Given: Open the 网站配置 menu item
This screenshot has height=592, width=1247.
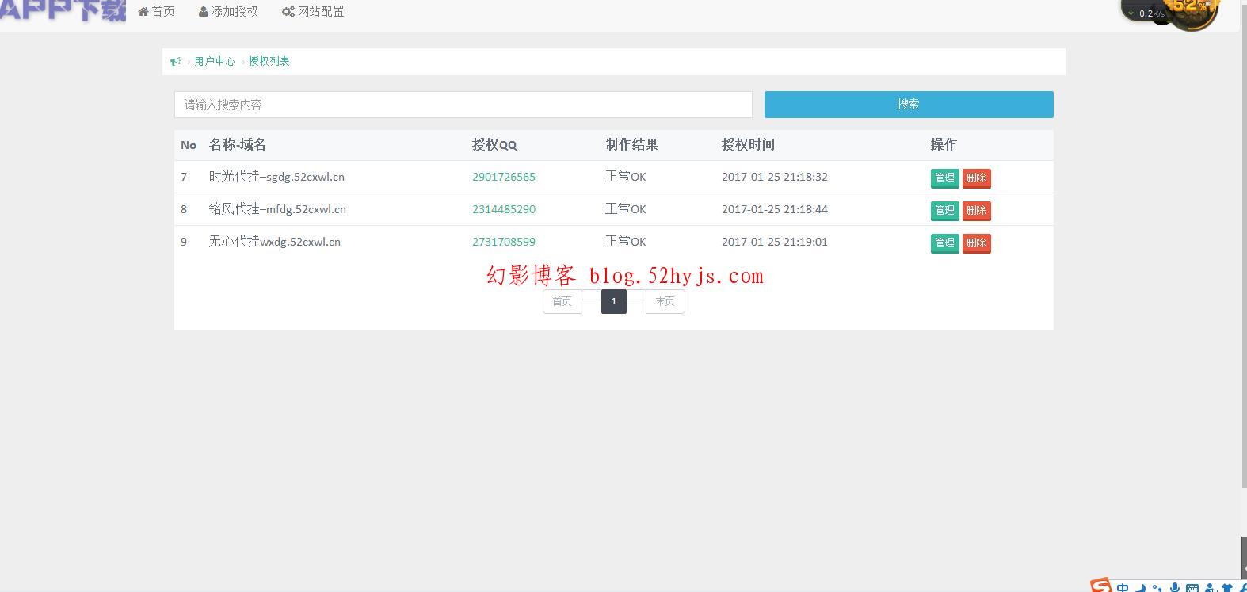Looking at the screenshot, I should [313, 12].
